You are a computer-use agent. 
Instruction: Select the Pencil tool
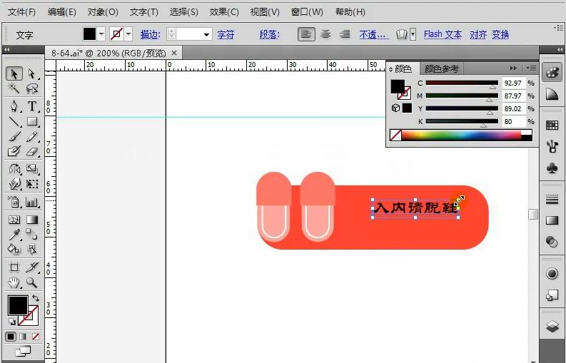coord(32,136)
